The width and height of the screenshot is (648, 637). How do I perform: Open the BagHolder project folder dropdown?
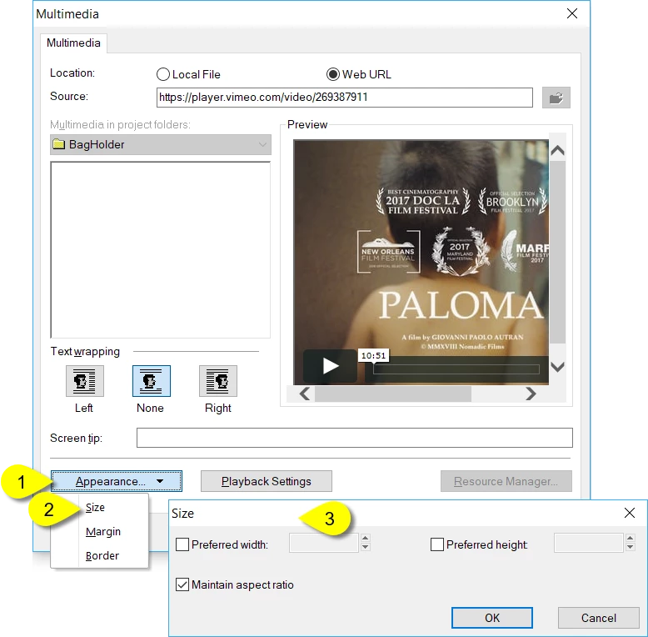tap(161, 144)
